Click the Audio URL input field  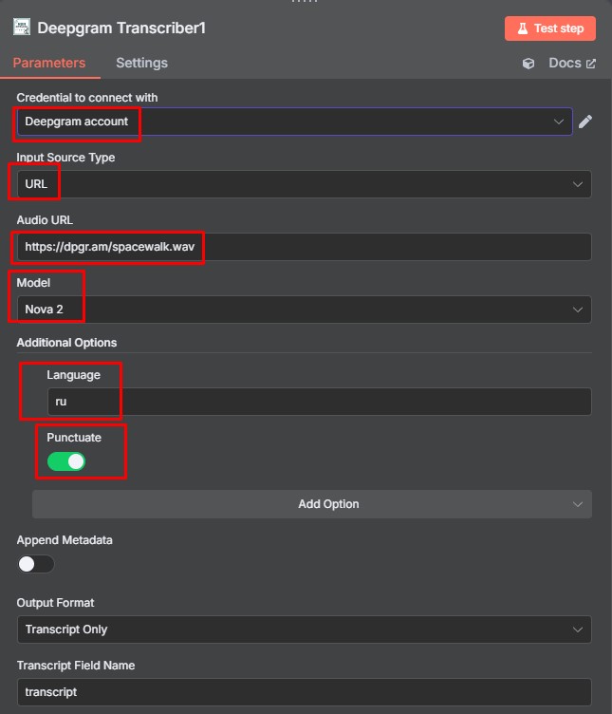click(x=304, y=247)
